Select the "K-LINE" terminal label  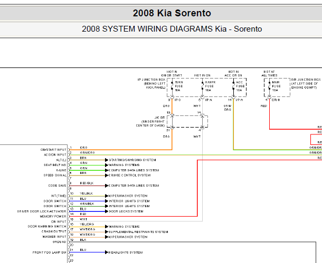pos(61,170)
